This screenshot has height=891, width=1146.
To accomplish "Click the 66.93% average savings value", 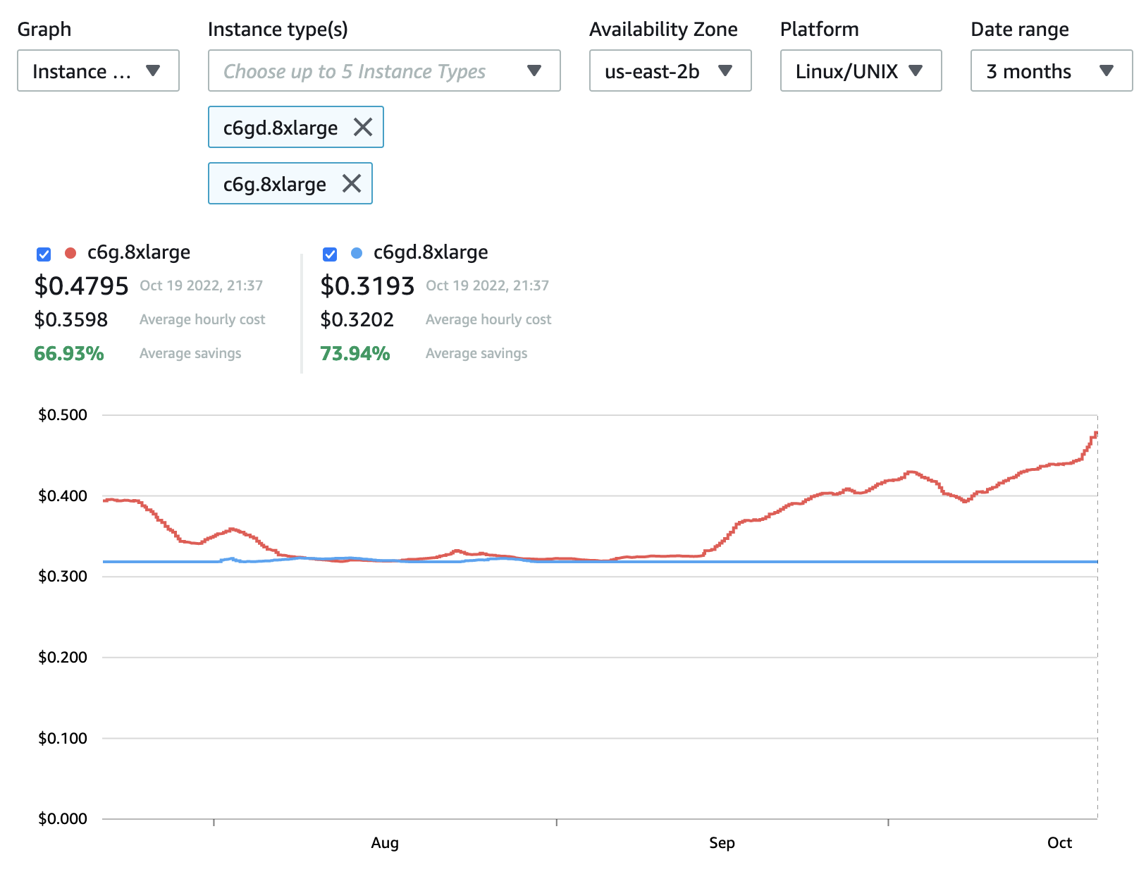I will pos(69,353).
